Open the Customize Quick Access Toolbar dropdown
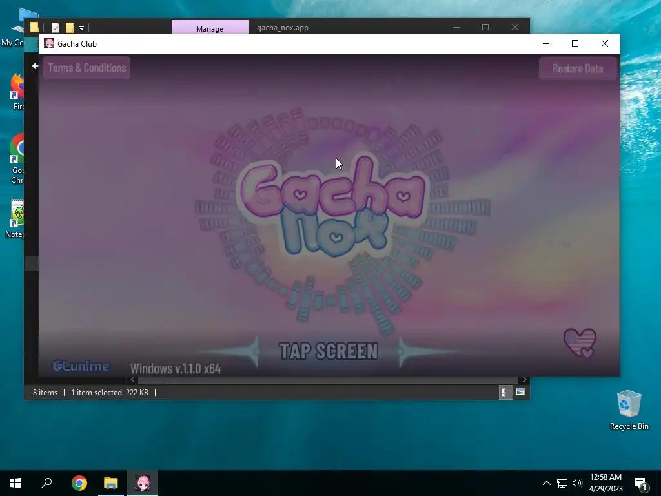 (82, 28)
